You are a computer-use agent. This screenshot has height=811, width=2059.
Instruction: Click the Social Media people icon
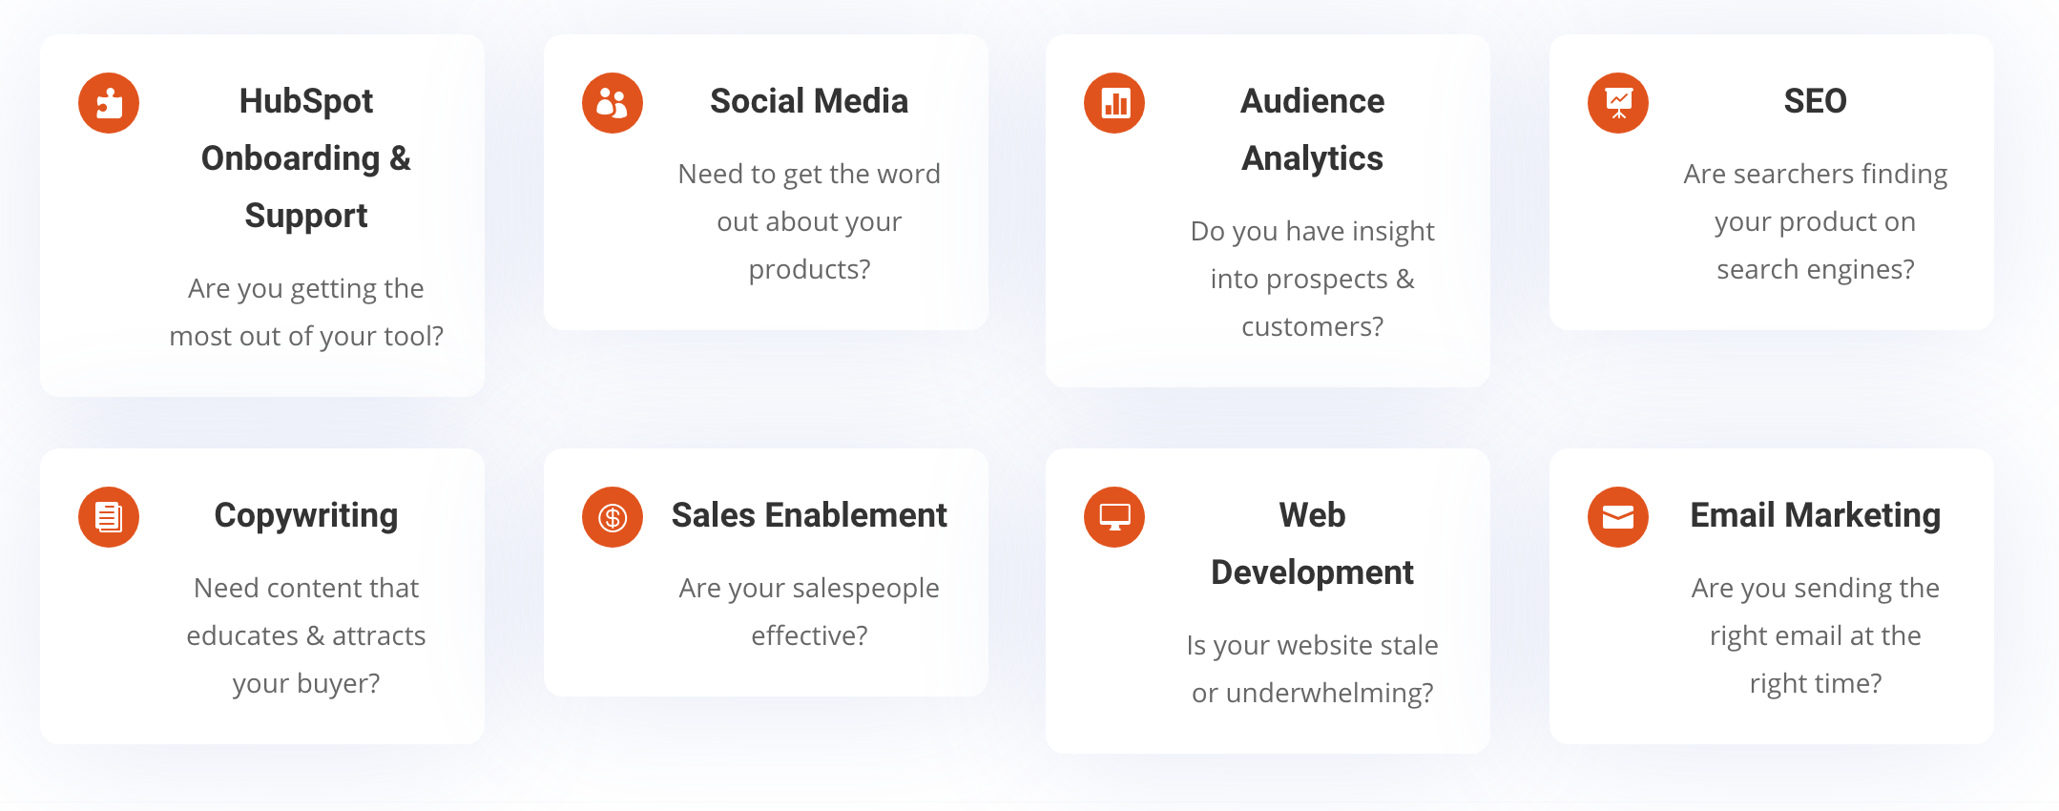point(613,103)
